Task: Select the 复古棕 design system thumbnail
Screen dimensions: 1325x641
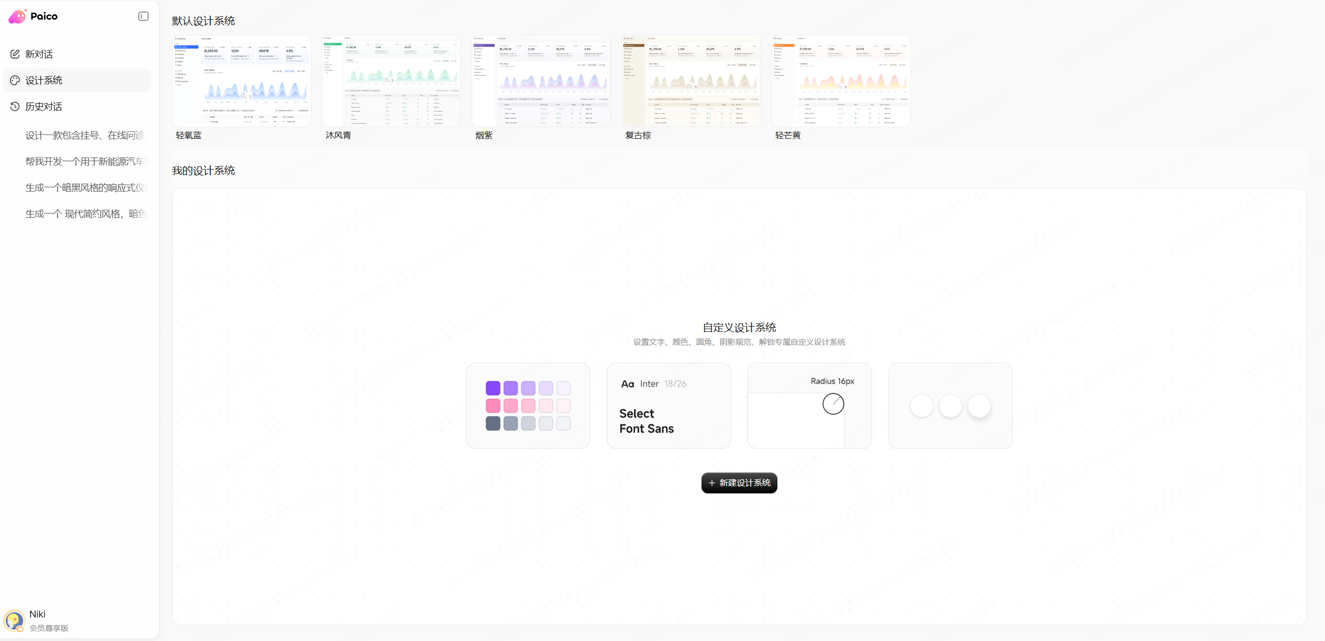Action: [691, 81]
